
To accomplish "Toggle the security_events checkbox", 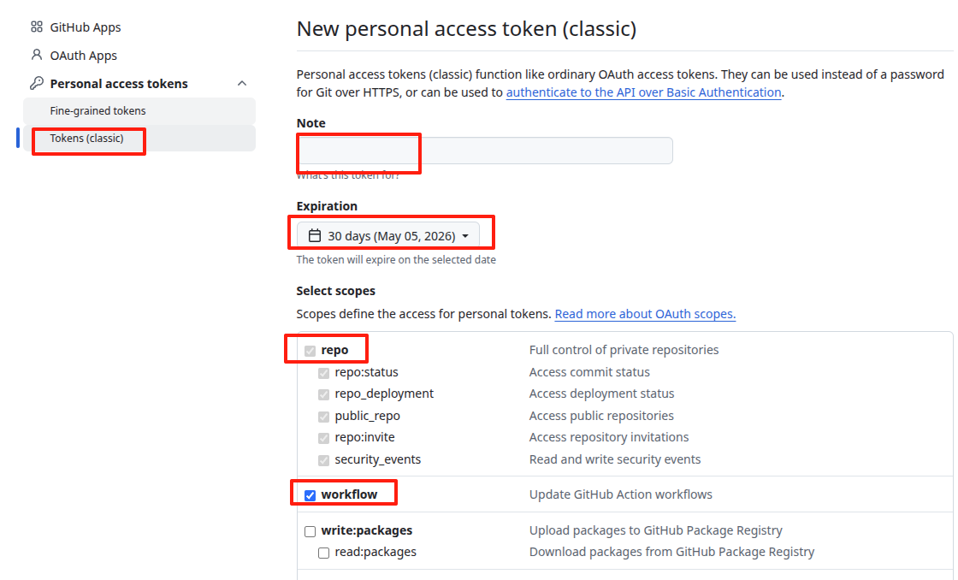I will pyautogui.click(x=324, y=460).
